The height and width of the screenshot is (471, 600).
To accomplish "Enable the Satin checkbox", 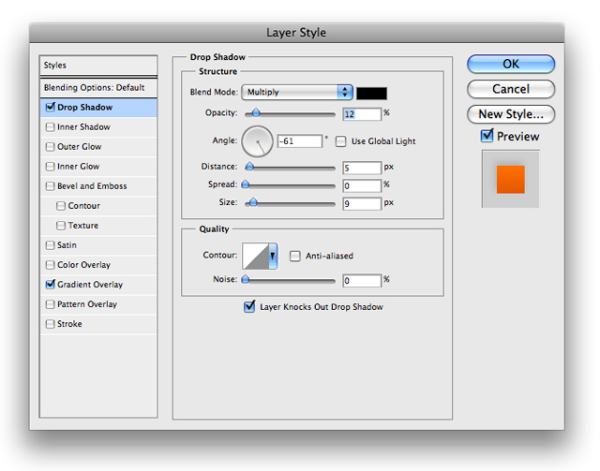I will click(x=50, y=245).
